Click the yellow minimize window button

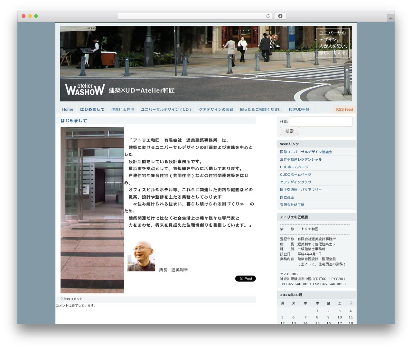(30, 16)
